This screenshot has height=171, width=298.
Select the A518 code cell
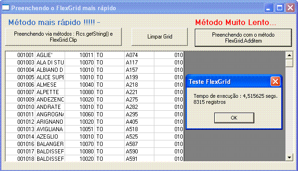[139, 129]
